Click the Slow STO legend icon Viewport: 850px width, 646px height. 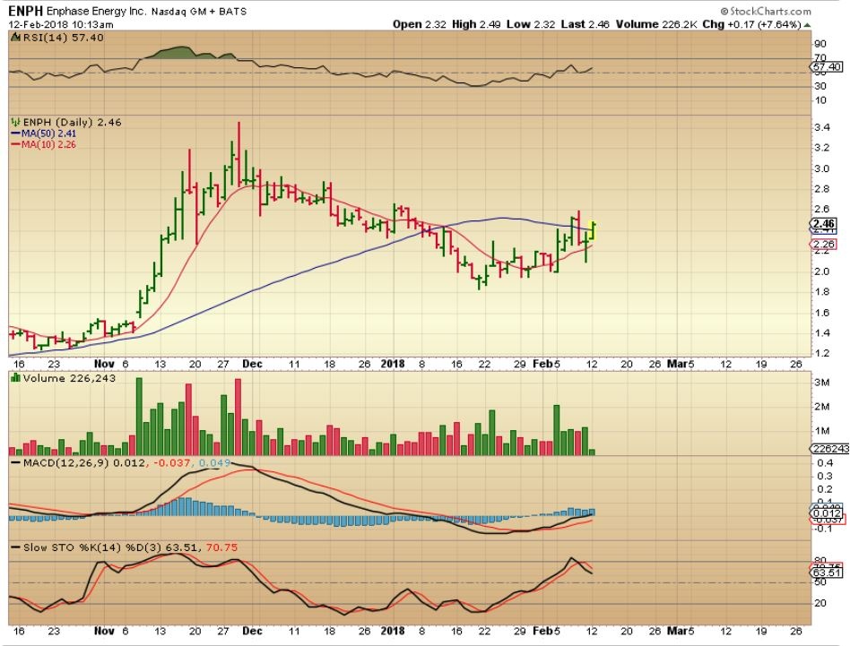click(13, 546)
